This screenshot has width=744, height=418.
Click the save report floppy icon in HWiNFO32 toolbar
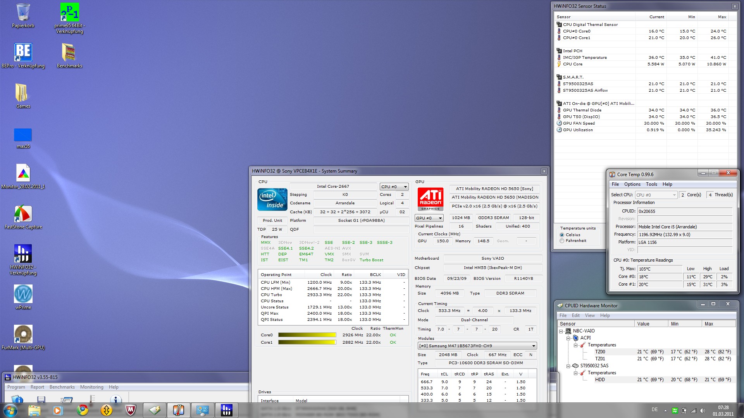(41, 399)
